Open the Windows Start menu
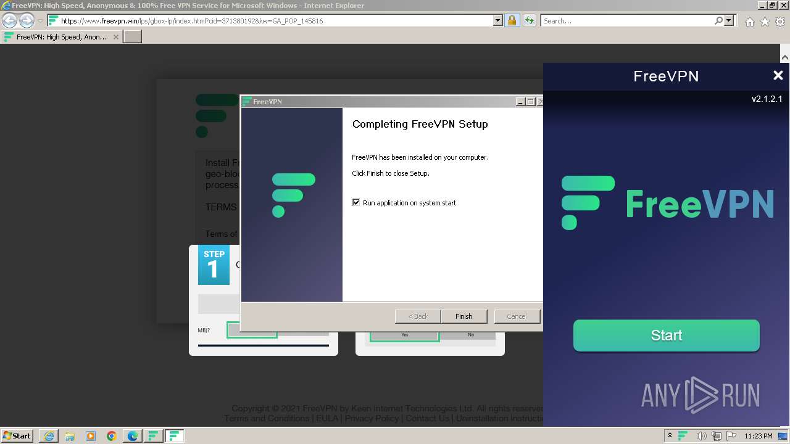Screen dimensions: 790x444 17,435
